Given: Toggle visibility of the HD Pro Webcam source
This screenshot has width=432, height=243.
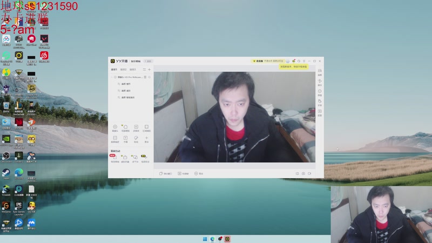Looking at the screenshot, I should (115, 77).
